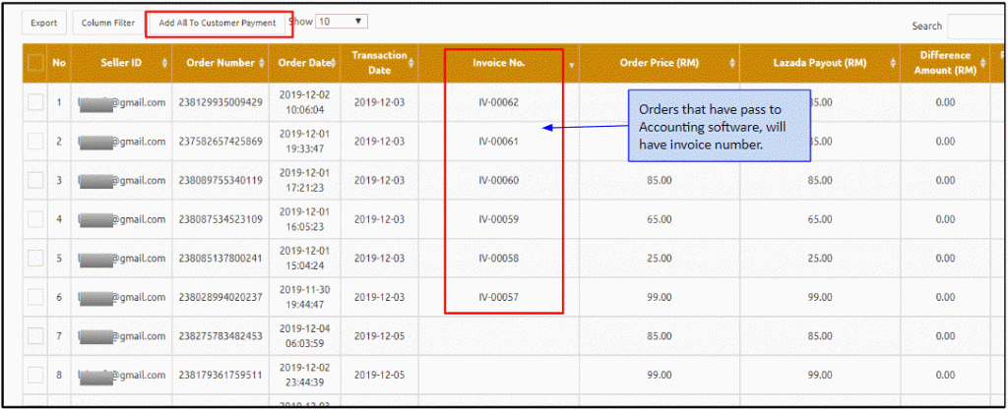Check the box for row 7
1008x409 pixels.
coord(35,336)
